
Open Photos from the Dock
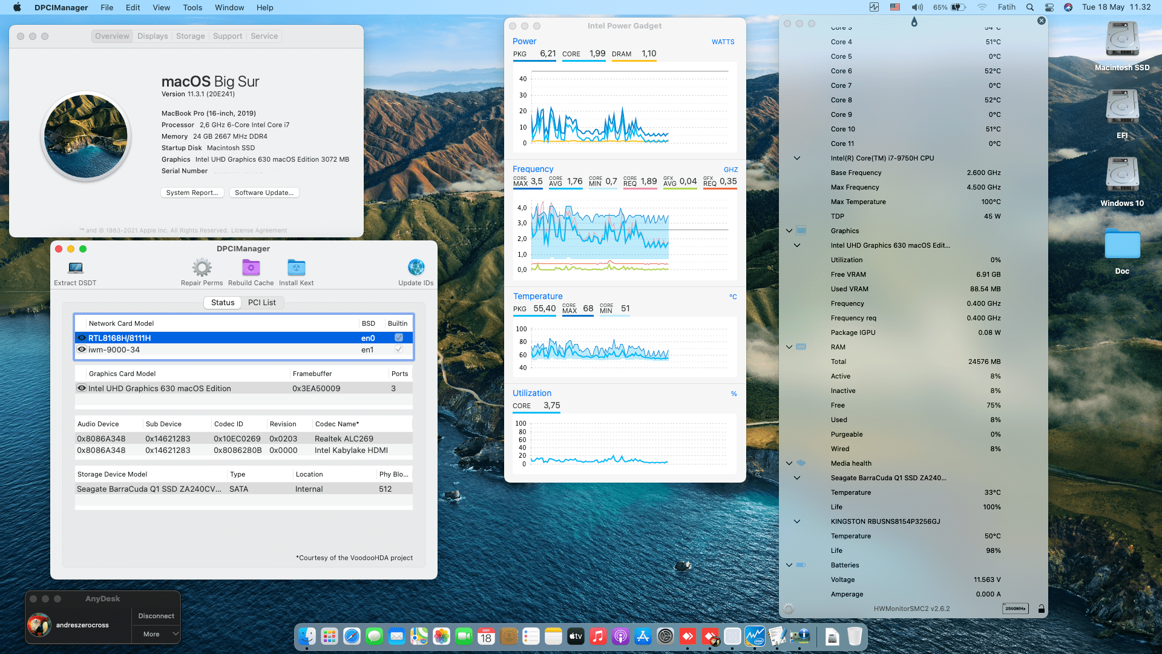441,636
